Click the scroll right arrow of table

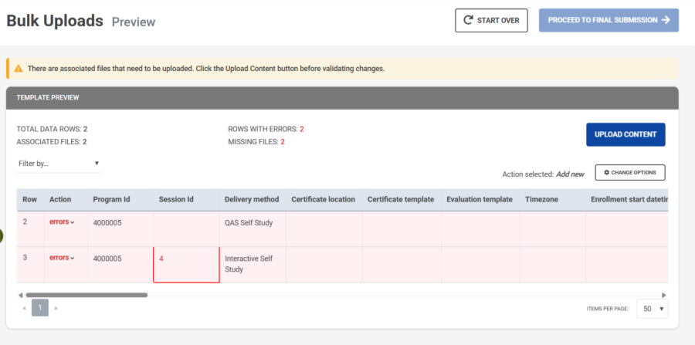pos(663,295)
